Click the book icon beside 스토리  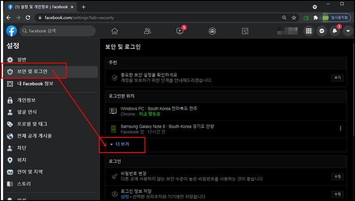click(x=10, y=184)
